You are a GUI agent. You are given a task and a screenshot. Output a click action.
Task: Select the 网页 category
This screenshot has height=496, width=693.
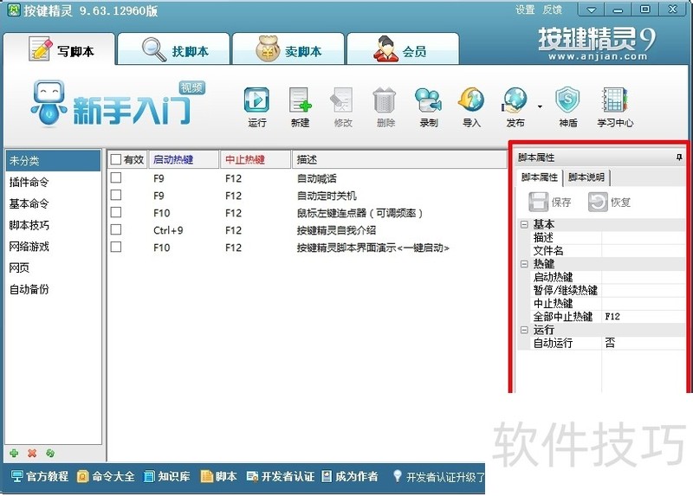(53, 267)
